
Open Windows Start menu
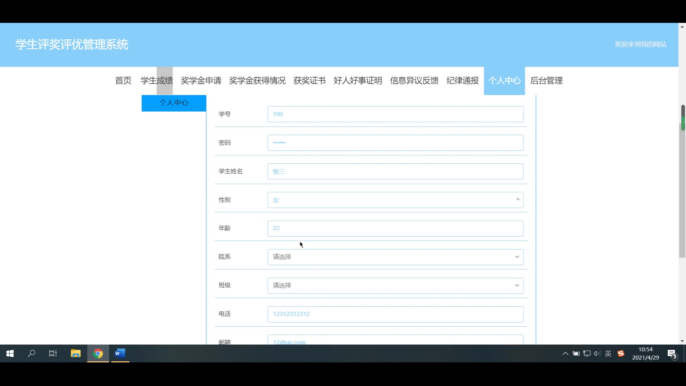10,353
